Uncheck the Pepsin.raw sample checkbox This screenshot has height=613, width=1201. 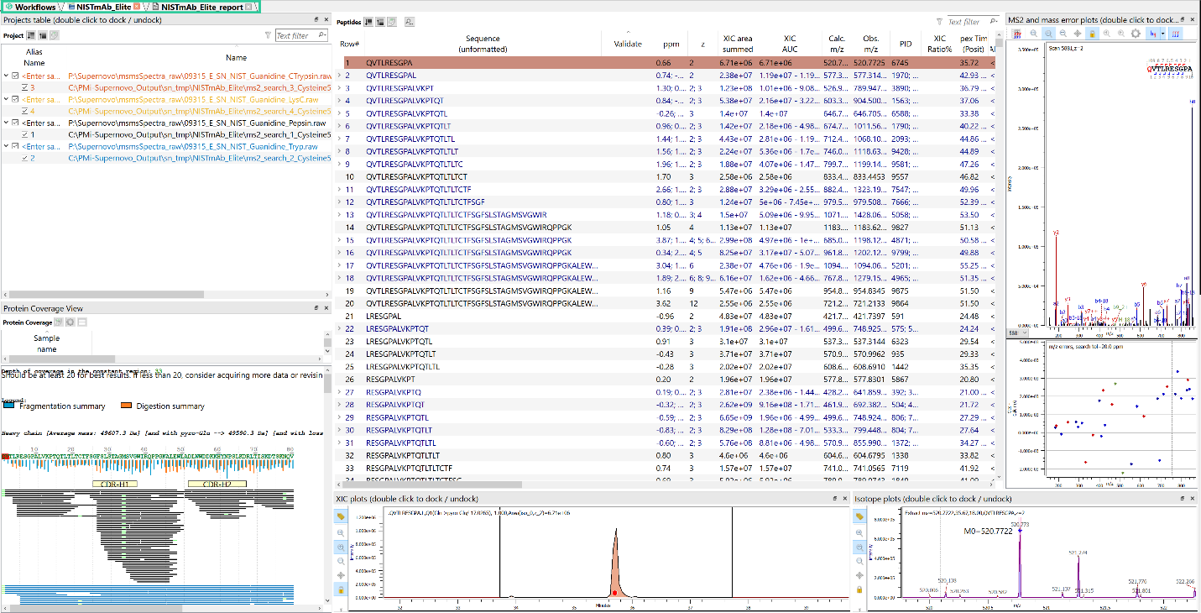pos(16,123)
